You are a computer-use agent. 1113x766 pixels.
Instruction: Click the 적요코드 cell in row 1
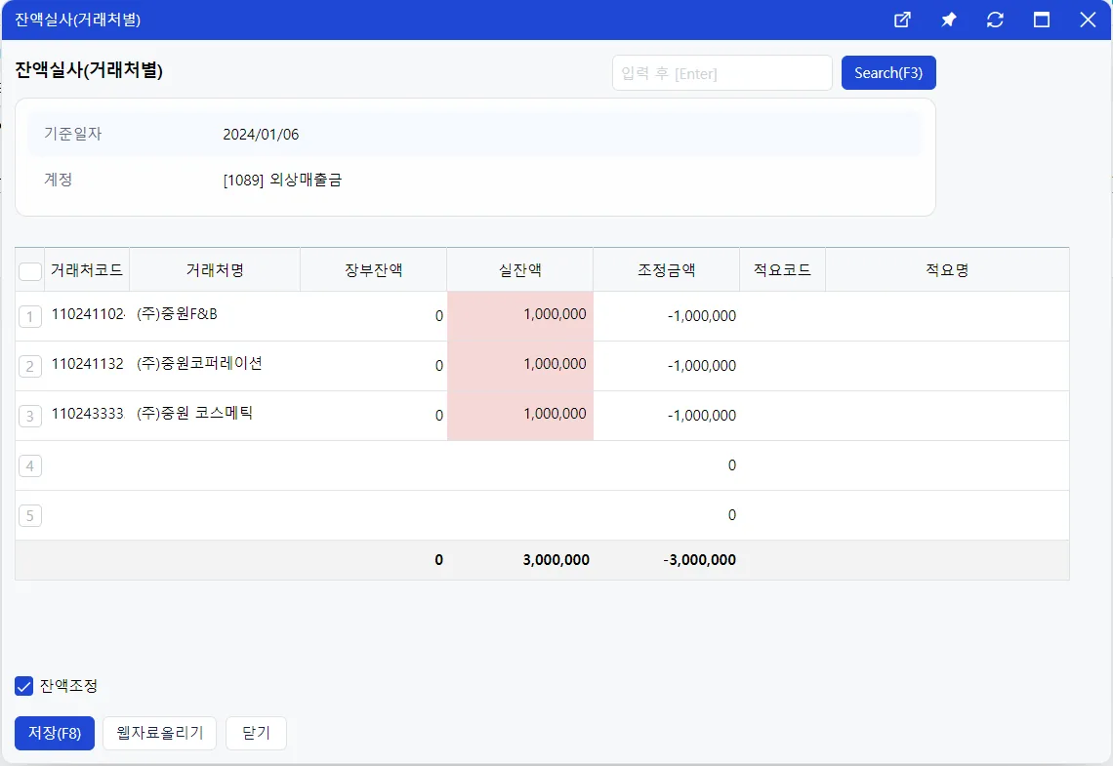pyautogui.click(x=782, y=316)
